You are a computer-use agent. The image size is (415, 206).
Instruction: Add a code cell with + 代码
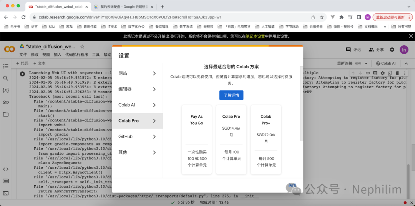click(22, 63)
